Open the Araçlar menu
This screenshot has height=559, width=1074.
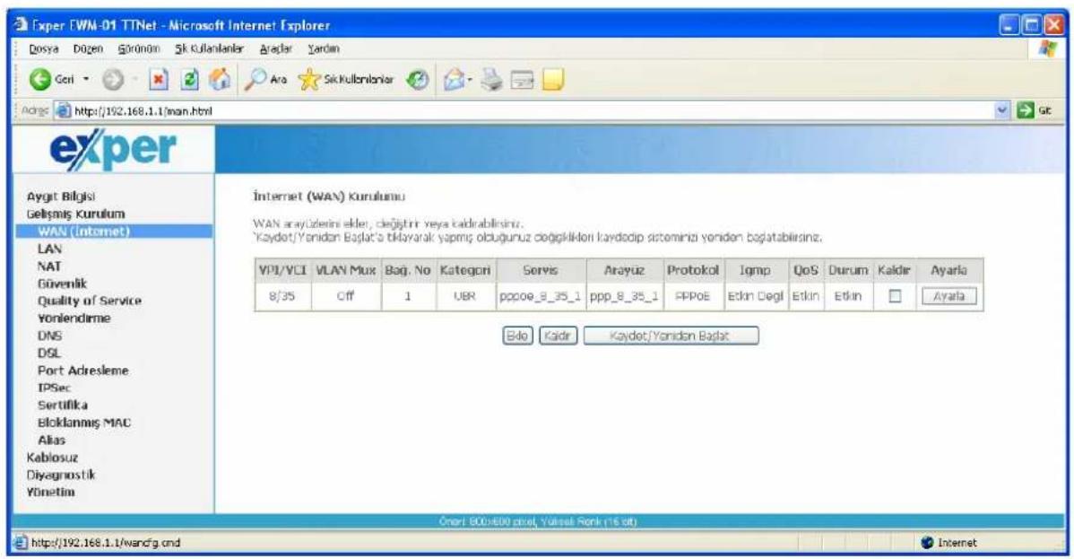point(276,49)
